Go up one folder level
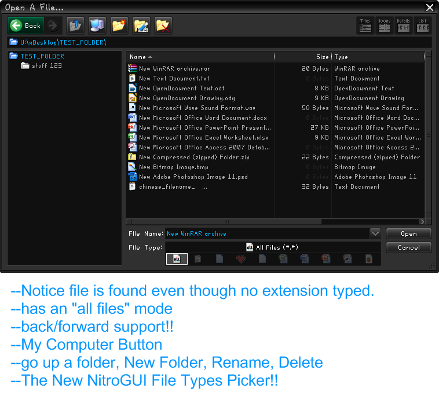This screenshot has height=395, width=439. pyautogui.click(x=75, y=25)
